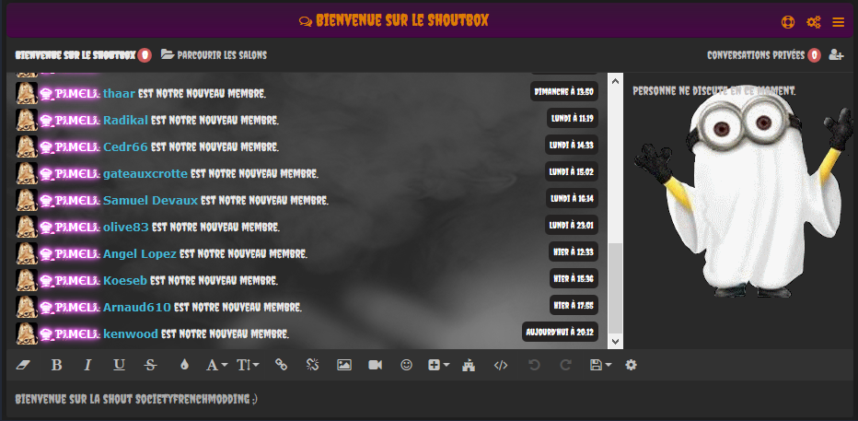
Task: Open the font family dropdown
Action: click(x=216, y=365)
